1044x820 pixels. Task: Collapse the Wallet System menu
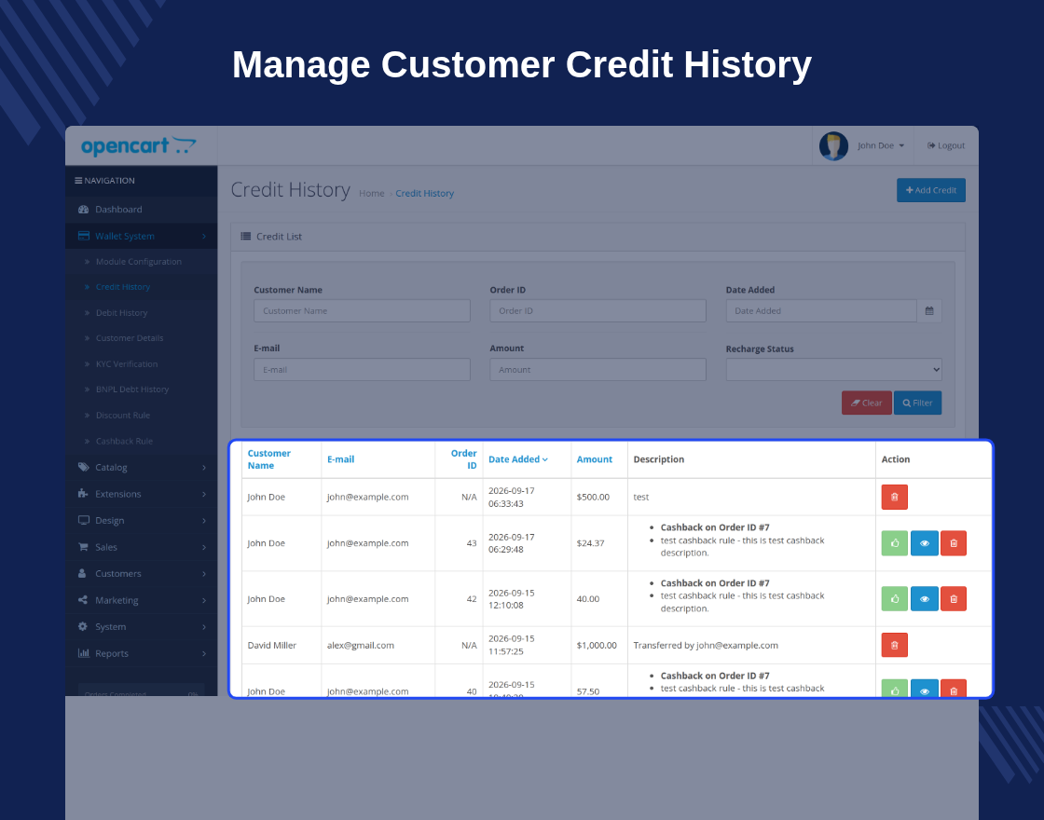point(141,236)
